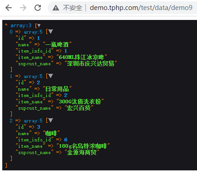
Task: Click index key 1 of the root array
Action: [x=11, y=76]
